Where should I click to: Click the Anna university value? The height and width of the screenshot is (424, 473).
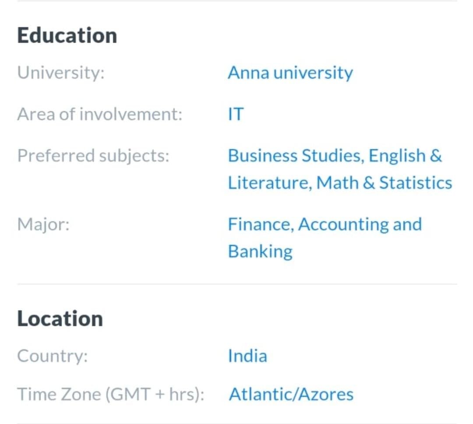coord(290,73)
